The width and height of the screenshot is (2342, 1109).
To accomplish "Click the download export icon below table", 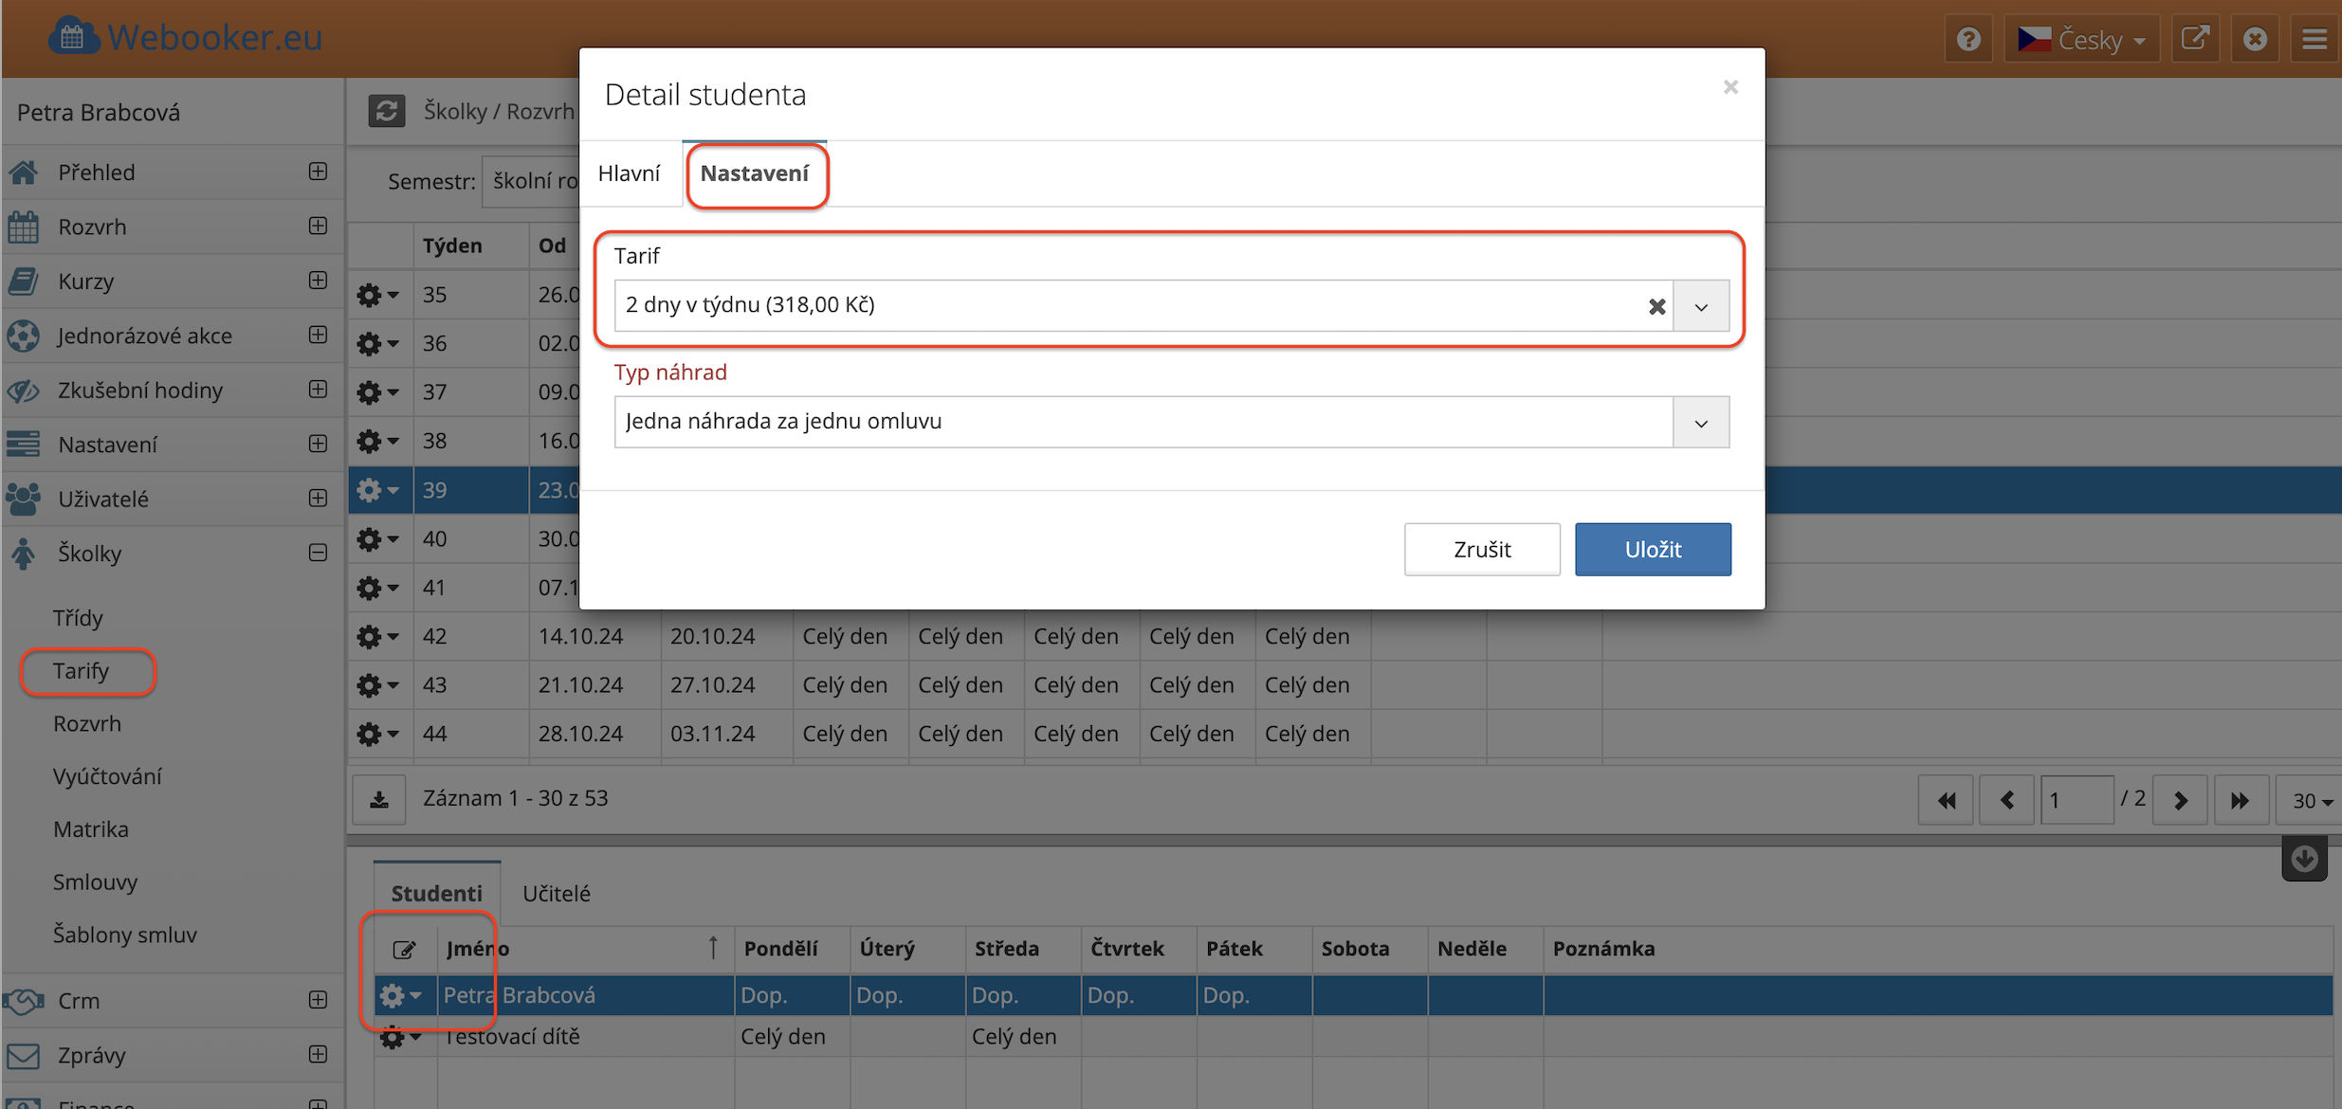I will (x=379, y=799).
